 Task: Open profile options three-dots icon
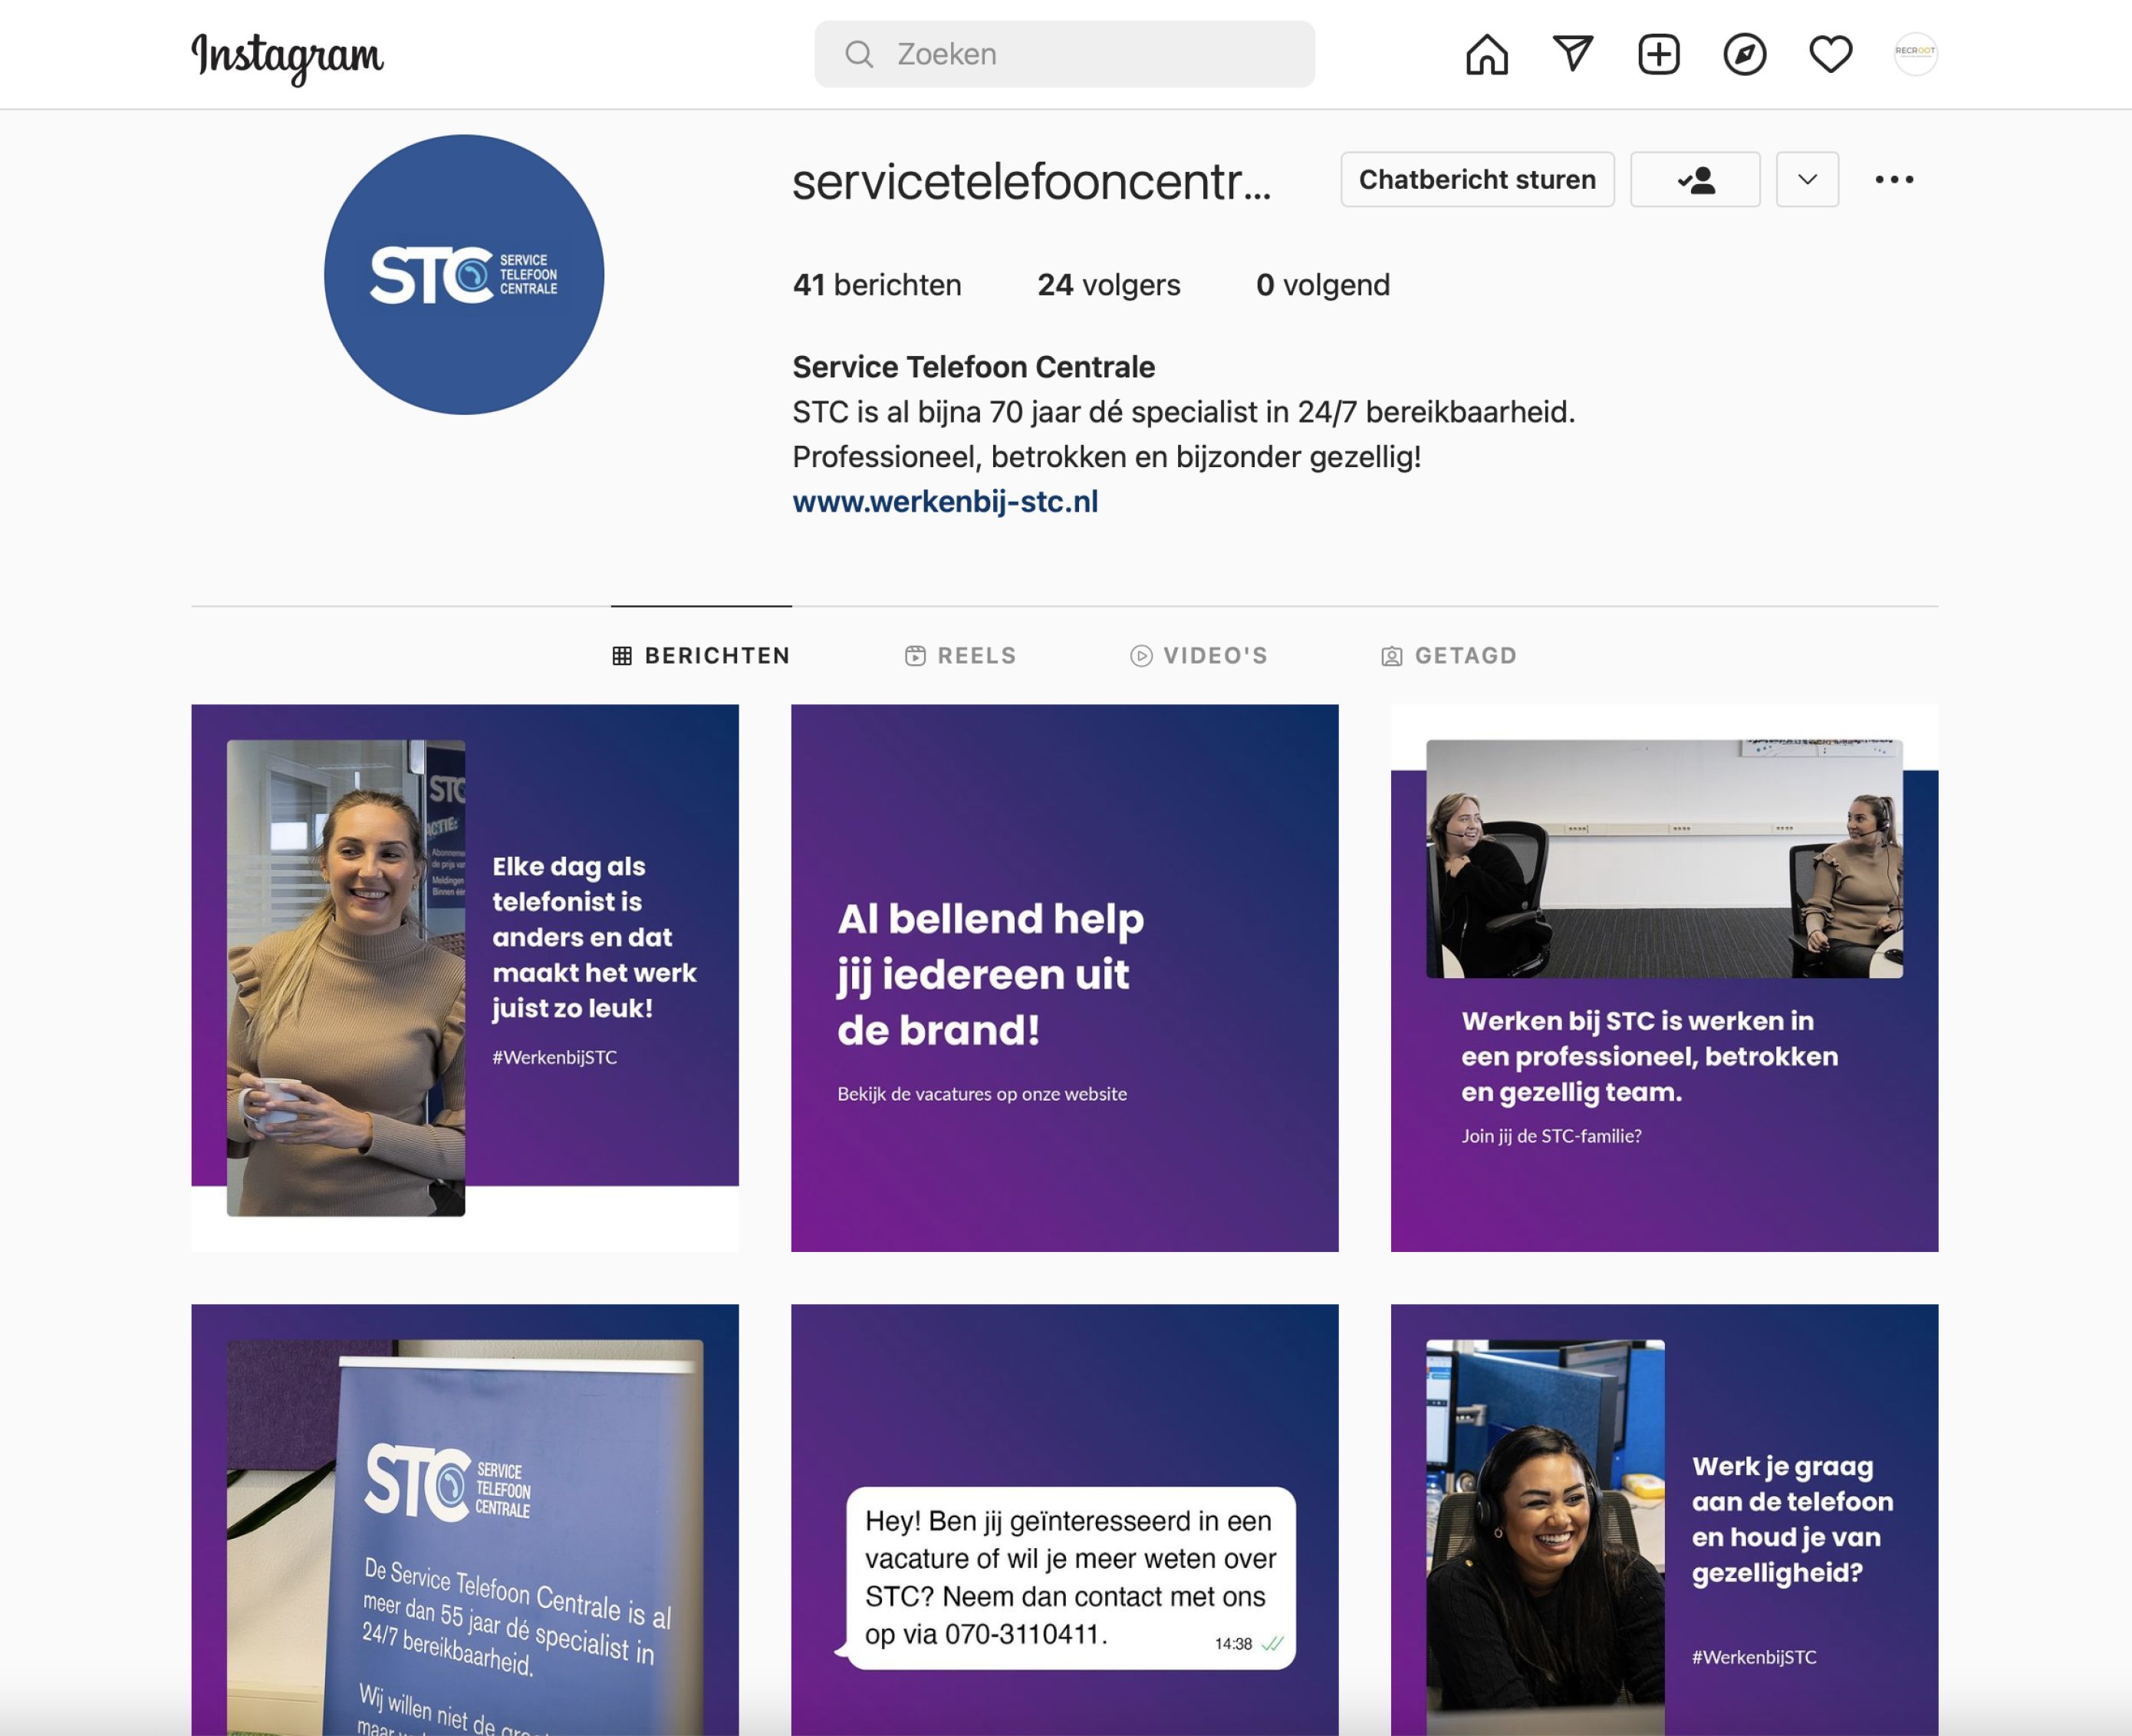point(1894,180)
